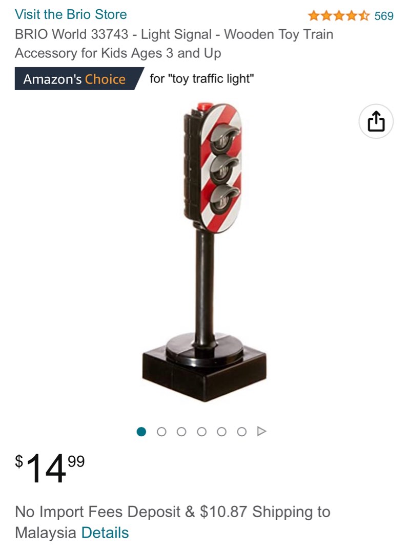Open the star rating breakdown
This screenshot has height=553, width=409.
[338, 15]
